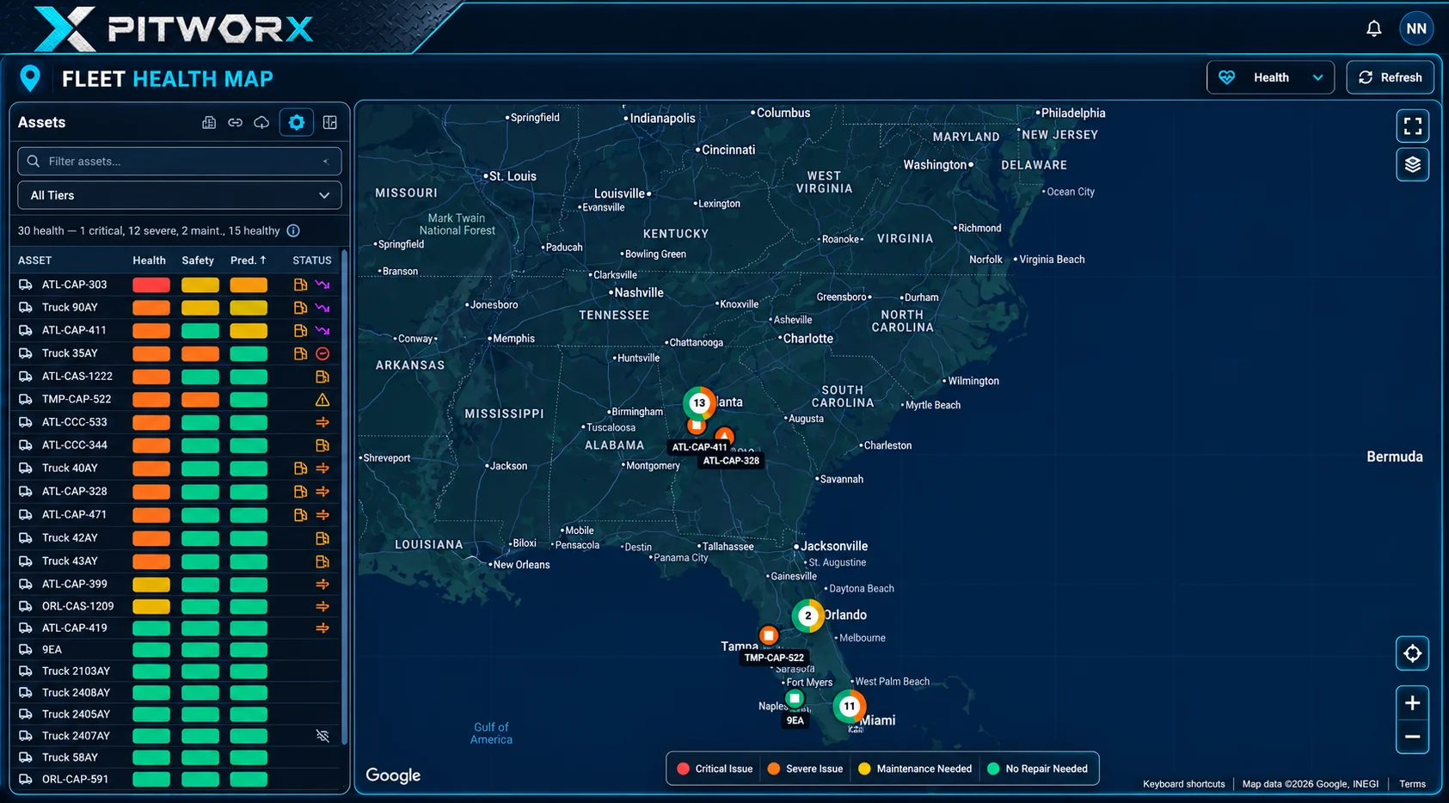Viewport: 1449px width, 803px height.
Task: Click the yellow health swatch for ATL-CAP-399
Action: (151, 584)
